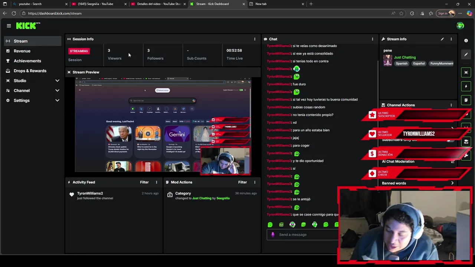Image resolution: width=475 pixels, height=267 pixels.
Task: Click the Spanish tag chip
Action: point(402,63)
